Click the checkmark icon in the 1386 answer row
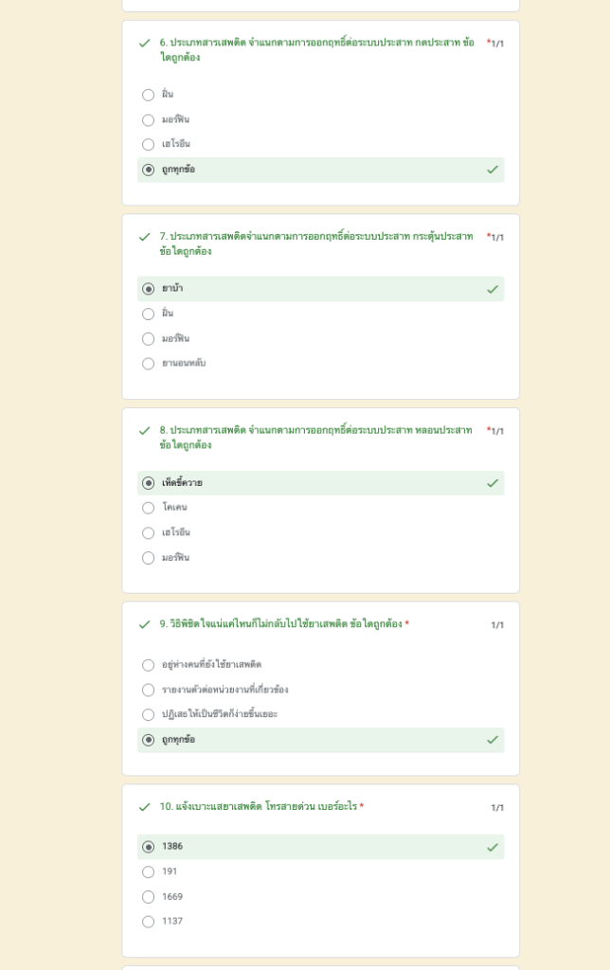The image size is (610, 970). [493, 848]
